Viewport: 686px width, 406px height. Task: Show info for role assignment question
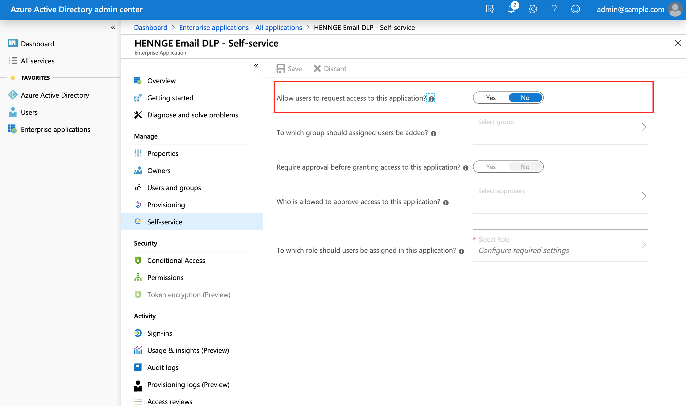(x=461, y=251)
